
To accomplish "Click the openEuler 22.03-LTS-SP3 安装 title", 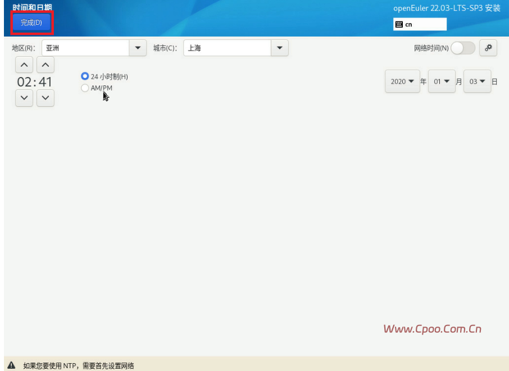I will [447, 8].
